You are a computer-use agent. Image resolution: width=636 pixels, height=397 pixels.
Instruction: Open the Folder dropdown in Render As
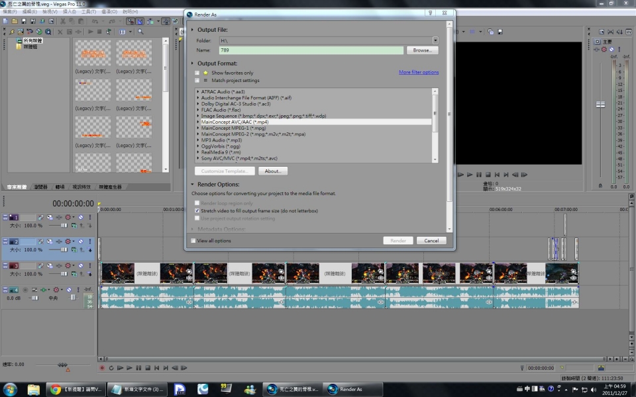click(x=435, y=40)
